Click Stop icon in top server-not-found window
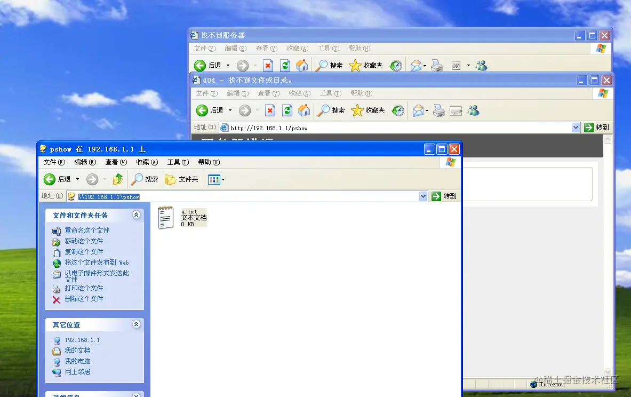 [268, 66]
